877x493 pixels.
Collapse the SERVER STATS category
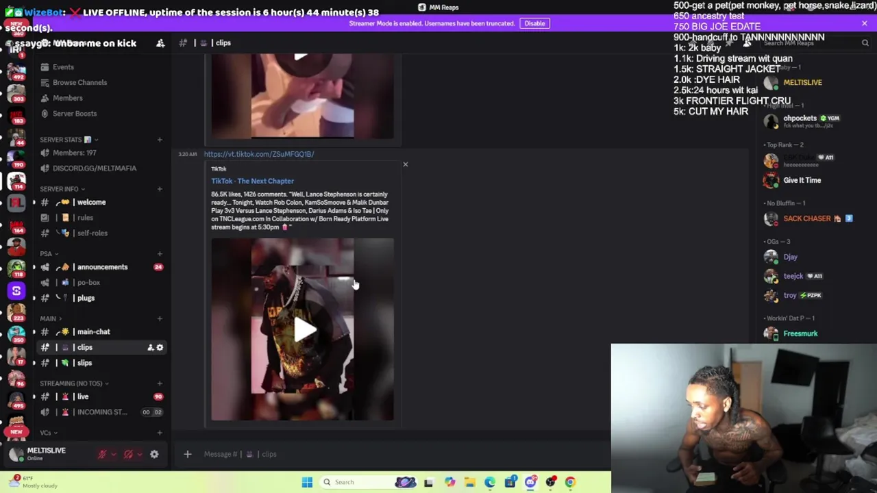coord(69,140)
